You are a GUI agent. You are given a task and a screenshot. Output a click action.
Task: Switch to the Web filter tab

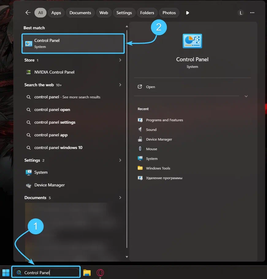click(104, 13)
